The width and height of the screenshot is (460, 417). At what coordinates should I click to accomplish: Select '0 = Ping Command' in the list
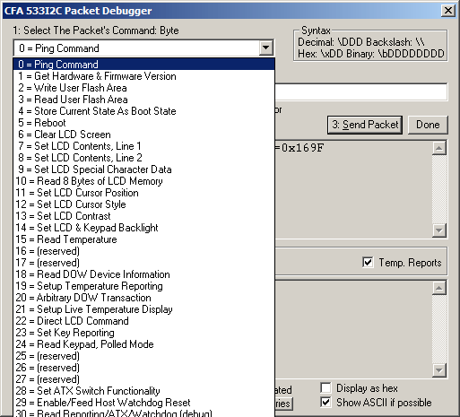pos(143,65)
